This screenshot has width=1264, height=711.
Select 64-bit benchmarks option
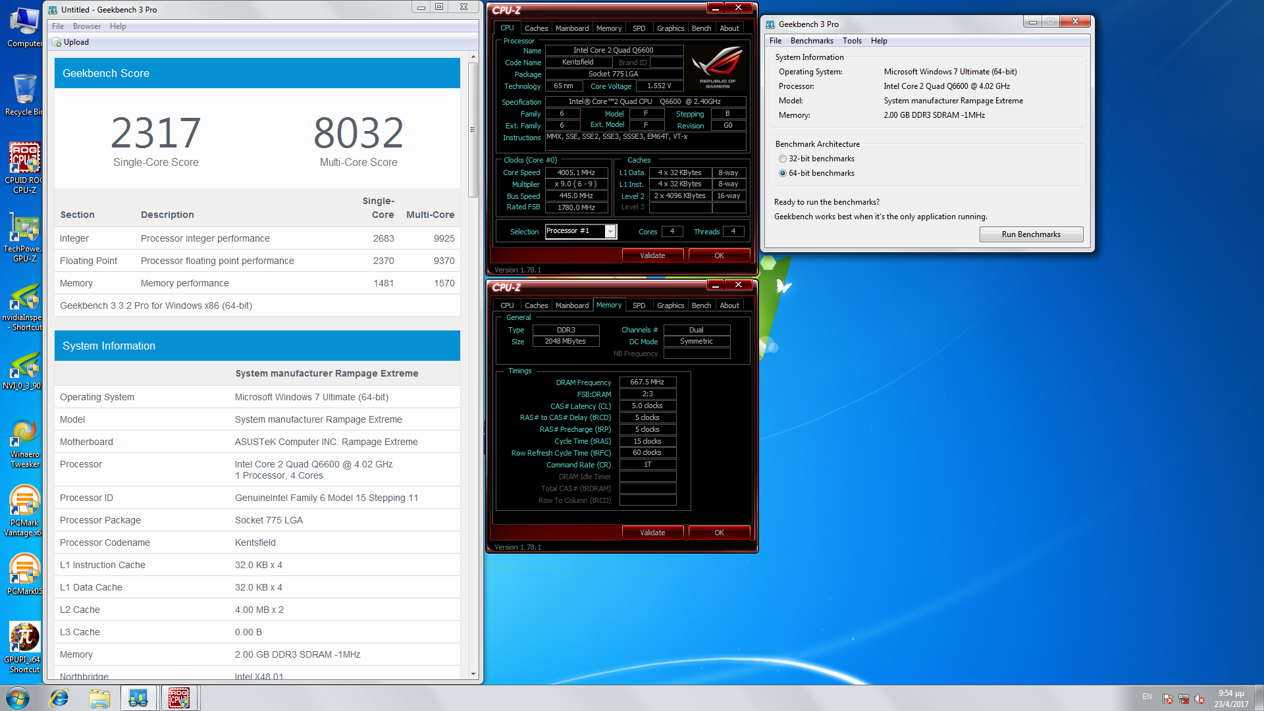pyautogui.click(x=782, y=173)
